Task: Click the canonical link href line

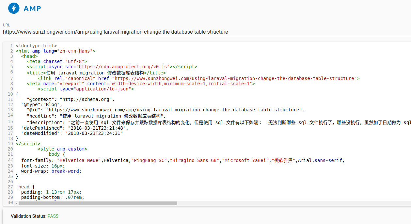Action: tap(198, 78)
